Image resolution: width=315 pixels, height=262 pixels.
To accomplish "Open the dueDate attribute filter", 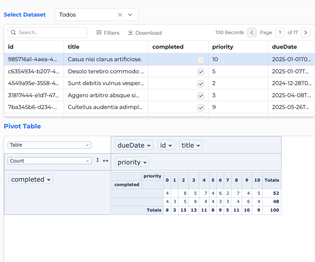I will click(x=149, y=146).
